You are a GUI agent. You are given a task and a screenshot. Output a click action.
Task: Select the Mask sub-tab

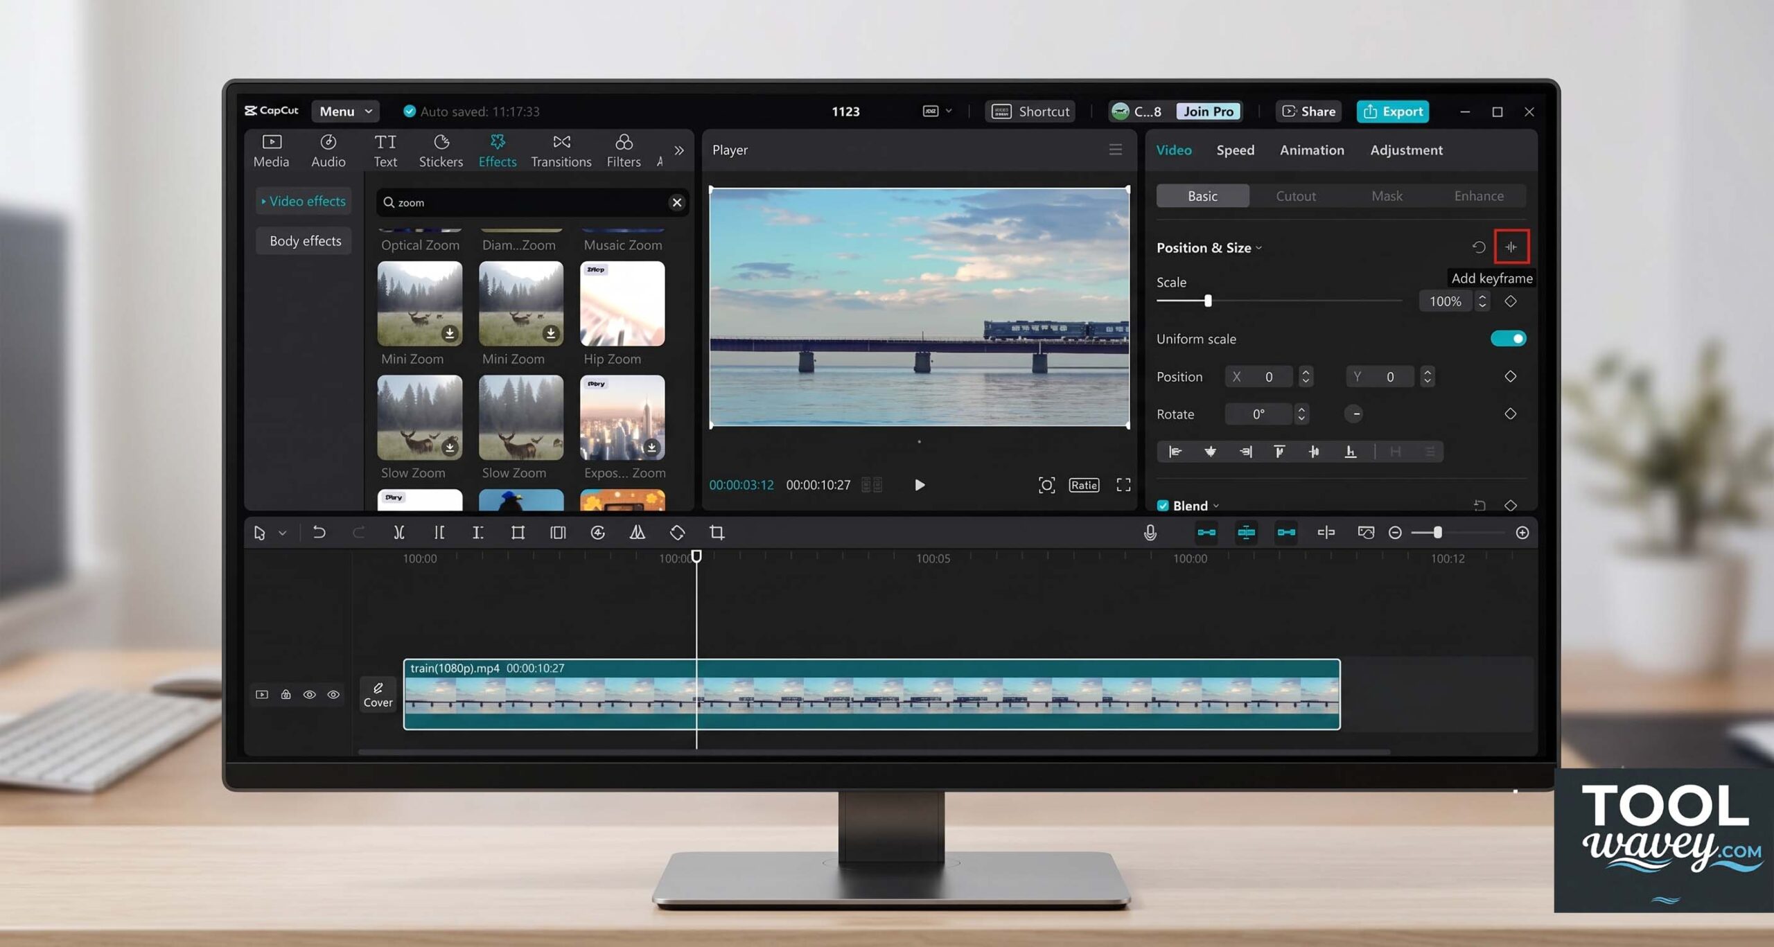coord(1387,196)
